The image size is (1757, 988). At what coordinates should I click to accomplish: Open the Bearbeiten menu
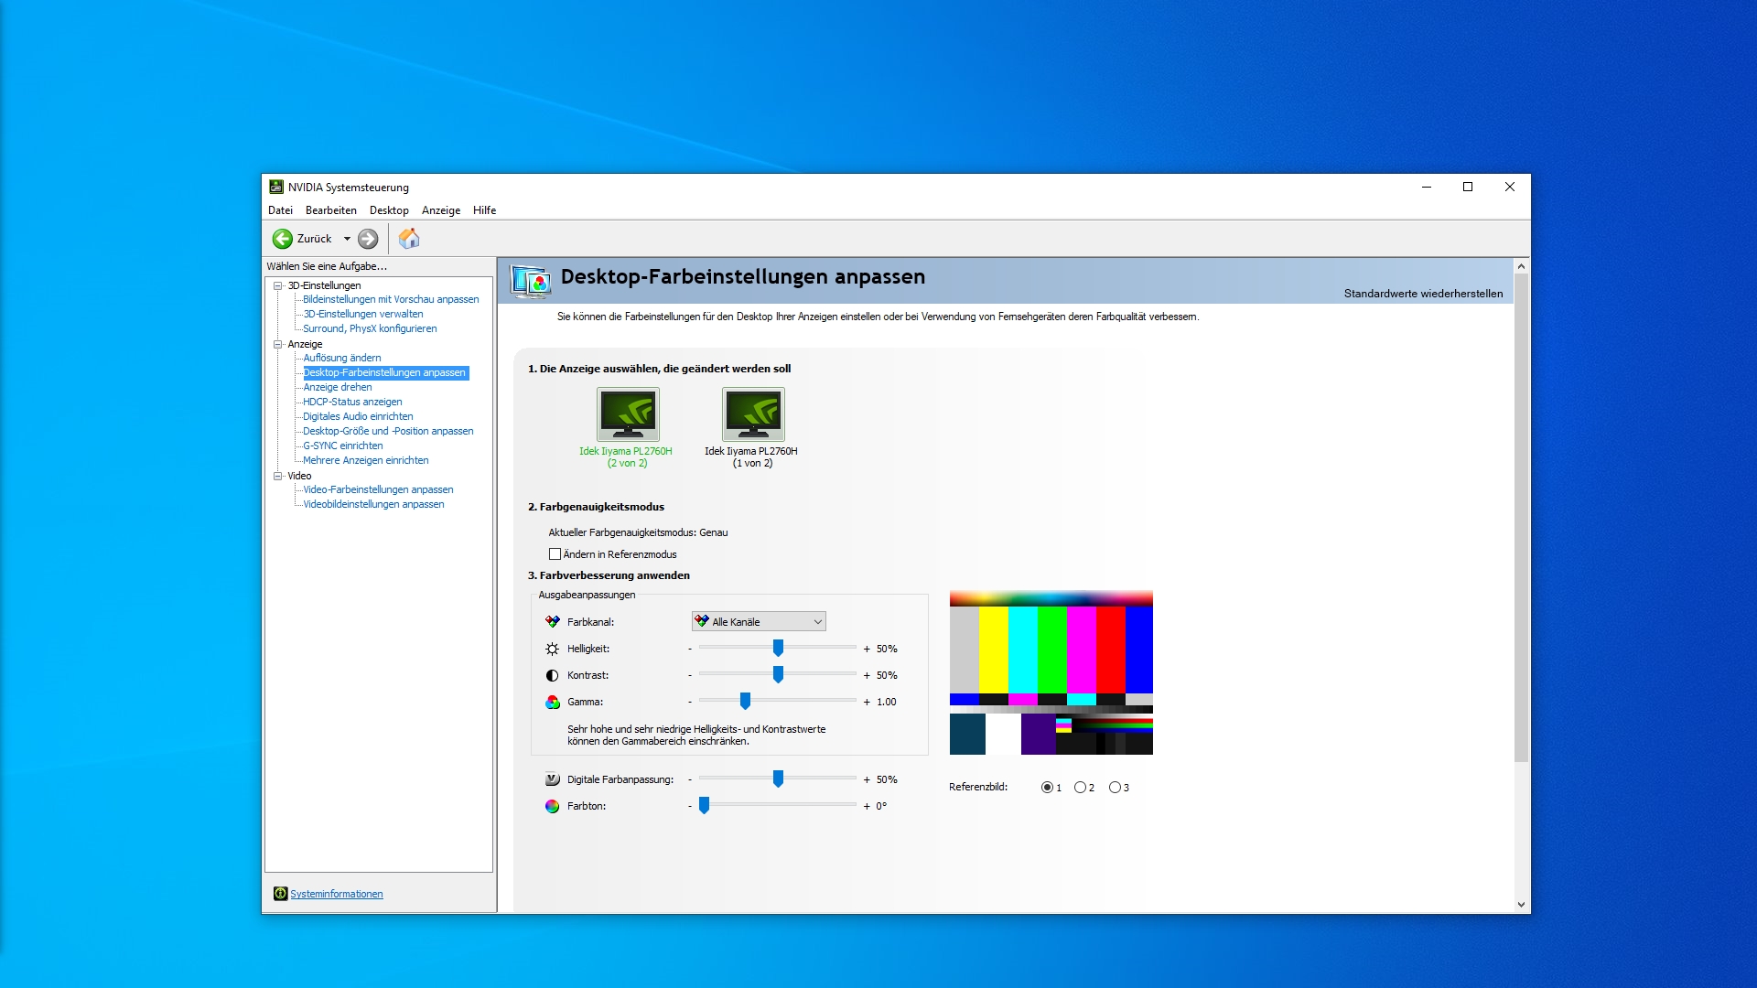click(331, 210)
